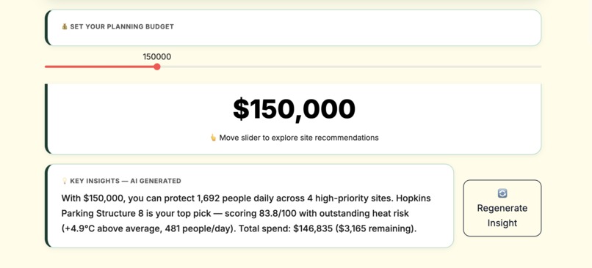Click the slider value label 150000

click(157, 57)
